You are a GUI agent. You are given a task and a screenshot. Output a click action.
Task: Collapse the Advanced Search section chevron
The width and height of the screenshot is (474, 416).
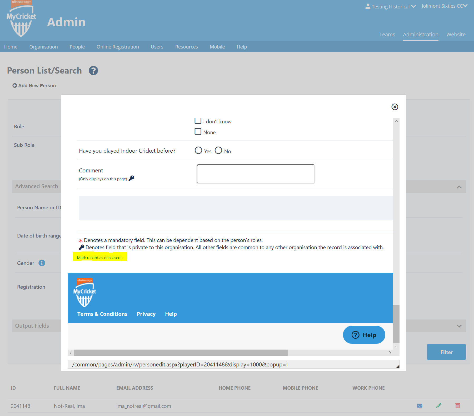point(459,187)
